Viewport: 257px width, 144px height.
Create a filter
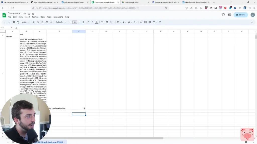(154, 22)
